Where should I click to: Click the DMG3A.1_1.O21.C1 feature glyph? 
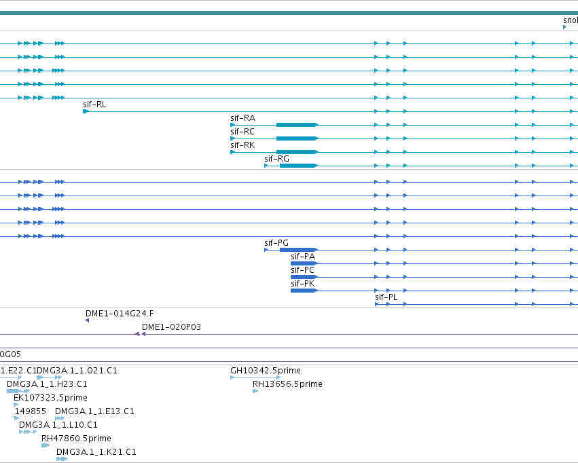click(50, 378)
